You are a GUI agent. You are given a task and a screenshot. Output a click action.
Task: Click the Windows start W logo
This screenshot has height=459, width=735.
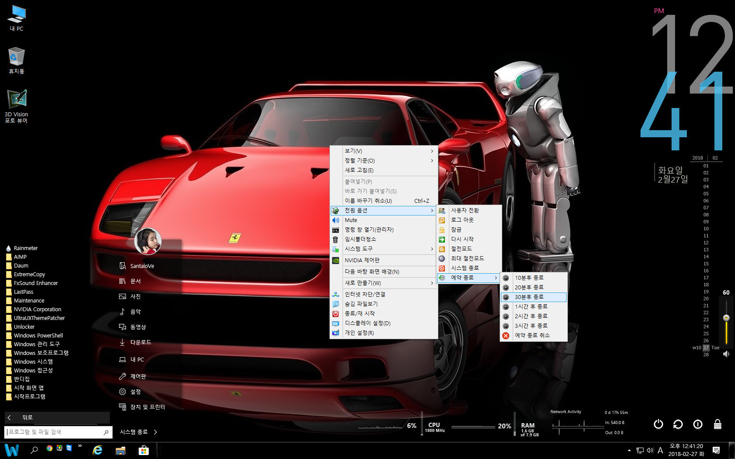coord(12,450)
